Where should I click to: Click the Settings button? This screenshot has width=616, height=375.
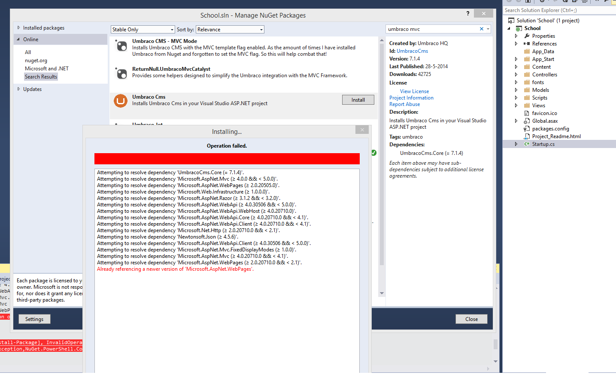click(34, 319)
